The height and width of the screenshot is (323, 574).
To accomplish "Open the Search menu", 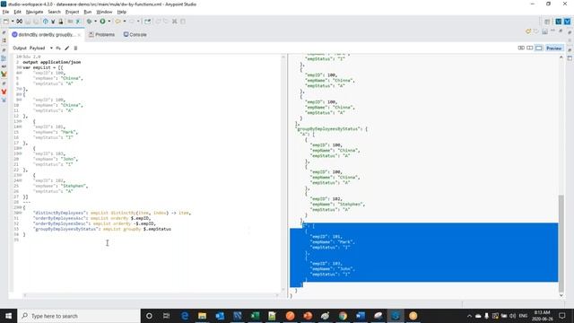I will 54,12.
